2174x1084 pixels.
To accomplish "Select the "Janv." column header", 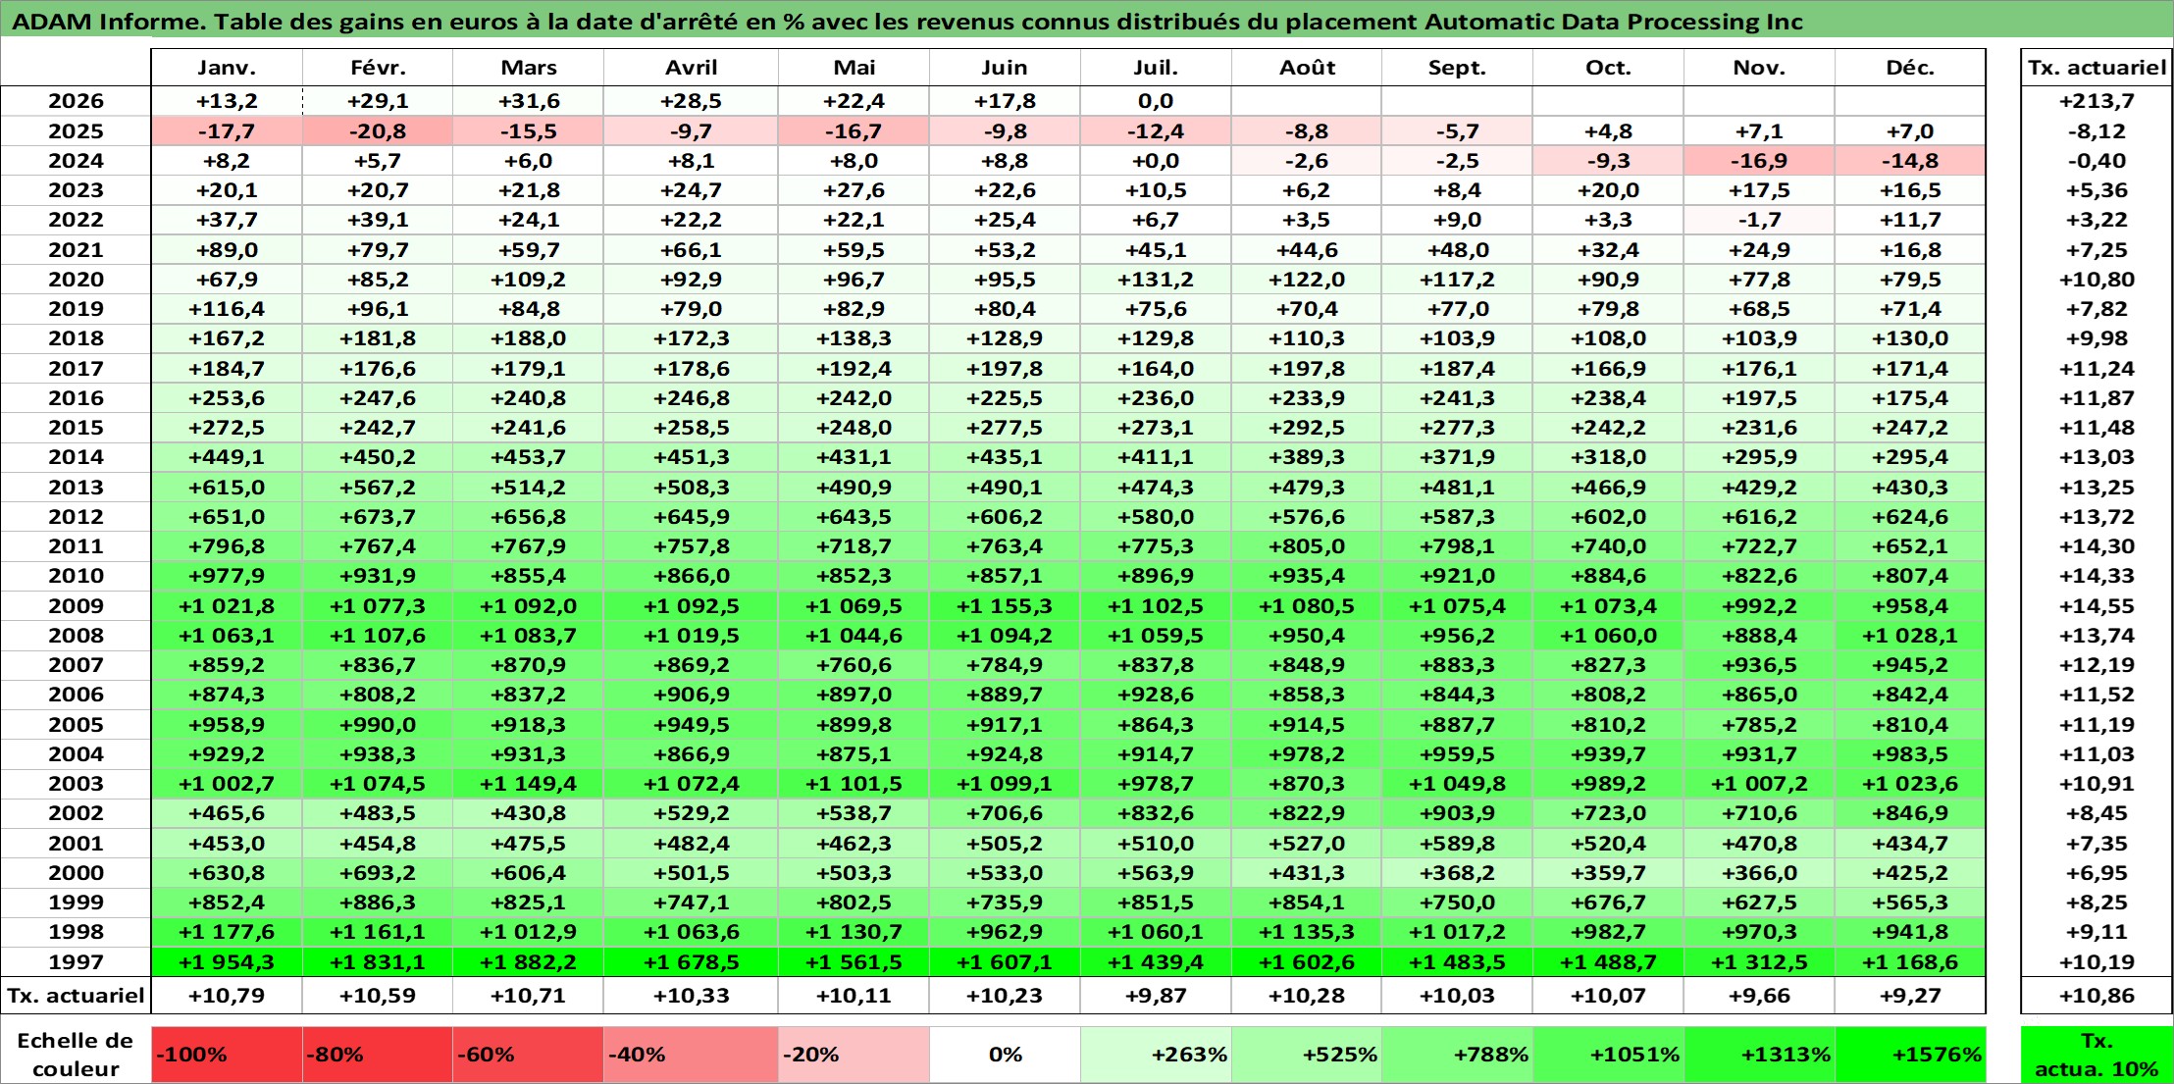I will point(227,68).
